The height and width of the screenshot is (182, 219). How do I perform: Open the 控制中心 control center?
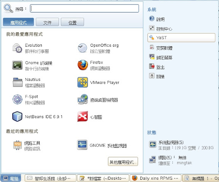pos(160,28)
